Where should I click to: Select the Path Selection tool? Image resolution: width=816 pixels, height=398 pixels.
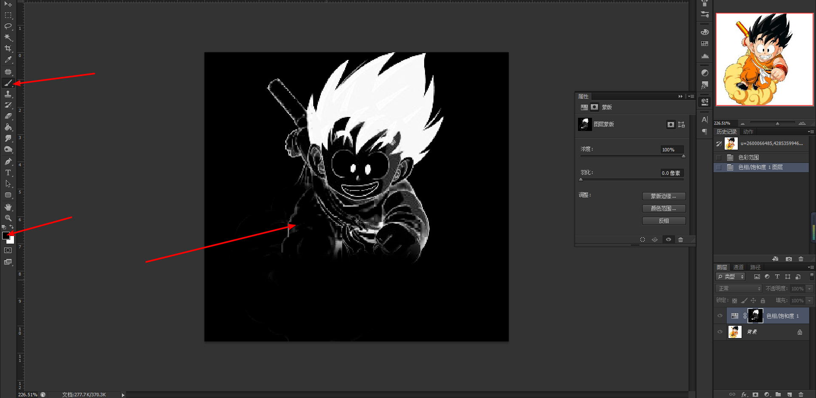[8, 184]
